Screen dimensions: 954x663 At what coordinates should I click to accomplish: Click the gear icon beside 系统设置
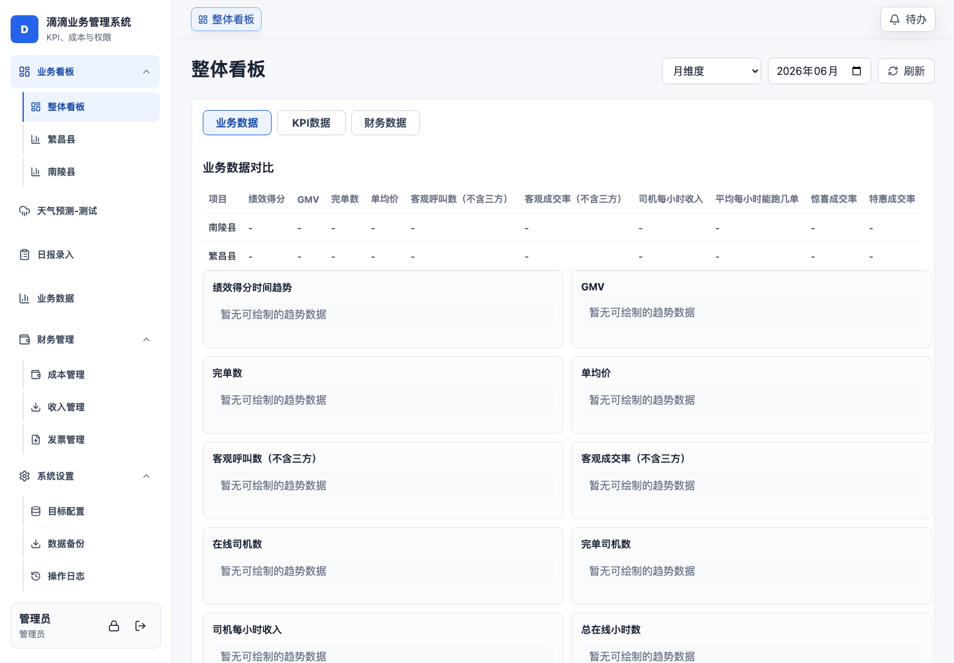[25, 476]
